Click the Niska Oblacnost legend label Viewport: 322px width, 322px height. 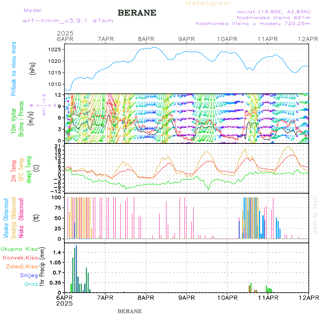21,218
